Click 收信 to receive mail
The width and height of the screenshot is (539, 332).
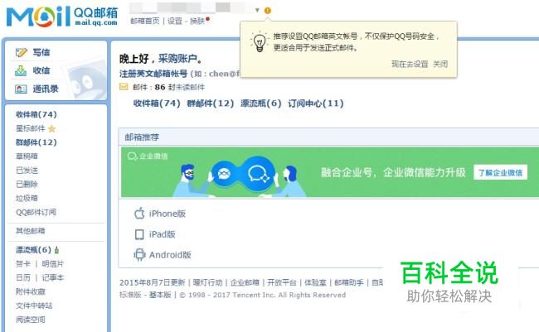tap(41, 70)
